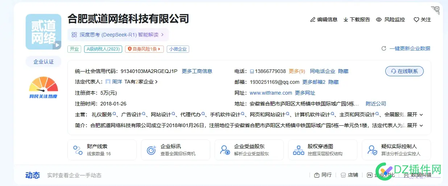Hide the phone number row
Viewport: 448px width, 186px height.
(343, 71)
